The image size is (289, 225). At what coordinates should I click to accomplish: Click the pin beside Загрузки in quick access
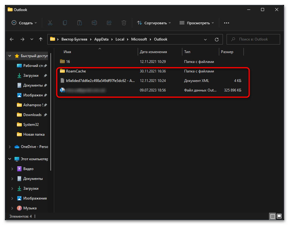tap(45, 76)
